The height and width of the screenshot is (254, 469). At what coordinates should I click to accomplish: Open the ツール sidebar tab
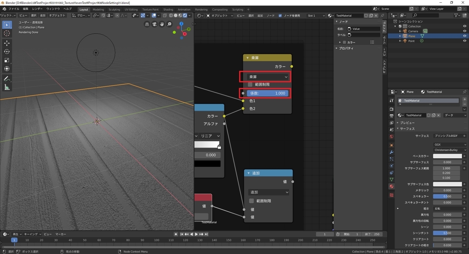tap(384, 40)
